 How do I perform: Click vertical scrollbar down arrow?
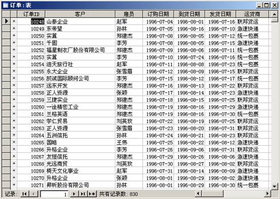click(x=274, y=186)
